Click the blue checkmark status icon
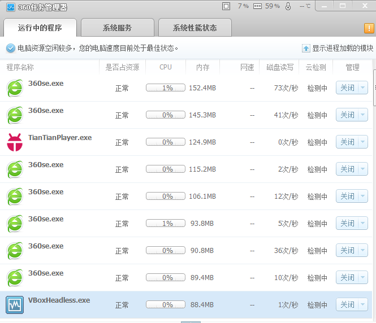The width and height of the screenshot is (376, 323). pyautogui.click(x=11, y=48)
